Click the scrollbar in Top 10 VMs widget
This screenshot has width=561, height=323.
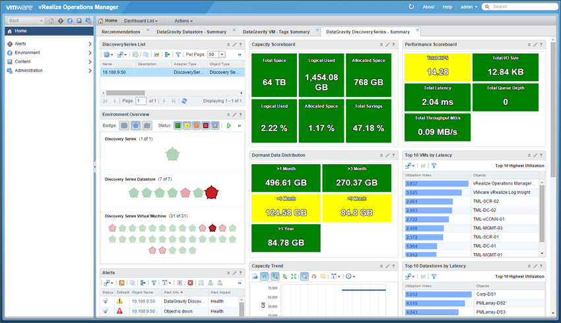[x=542, y=214]
